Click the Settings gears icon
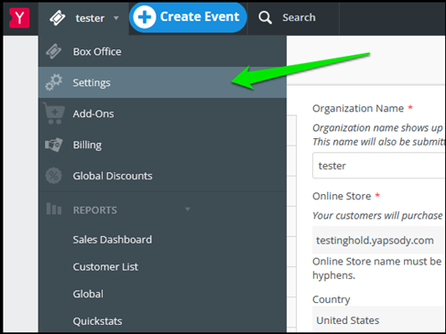 [54, 82]
